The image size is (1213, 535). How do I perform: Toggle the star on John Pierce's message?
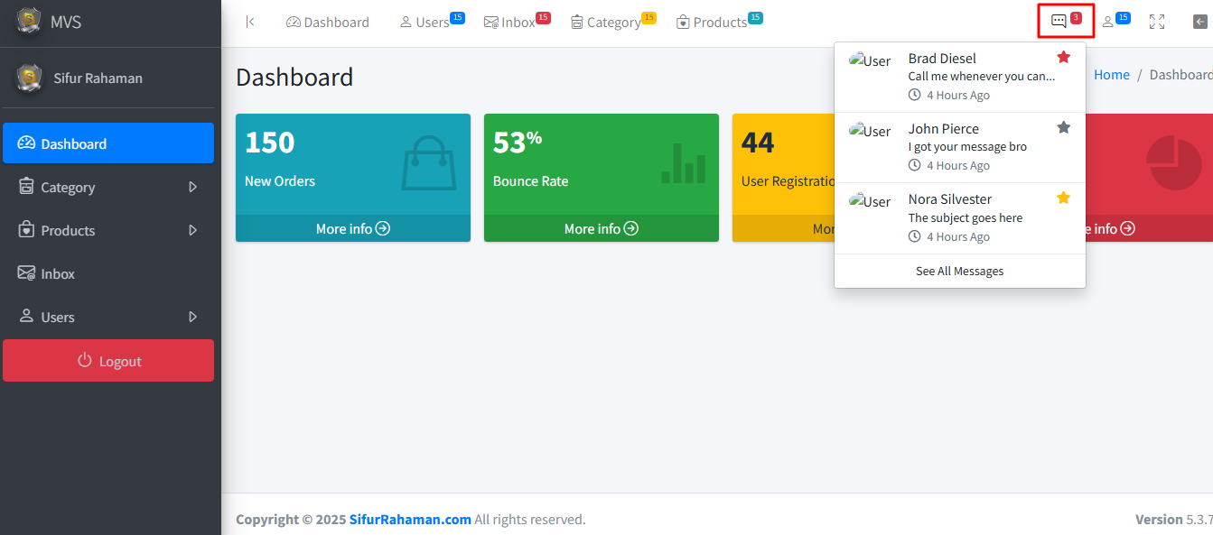1063,126
